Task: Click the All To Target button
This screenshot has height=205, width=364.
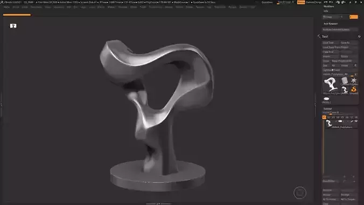Action: click(349, 200)
